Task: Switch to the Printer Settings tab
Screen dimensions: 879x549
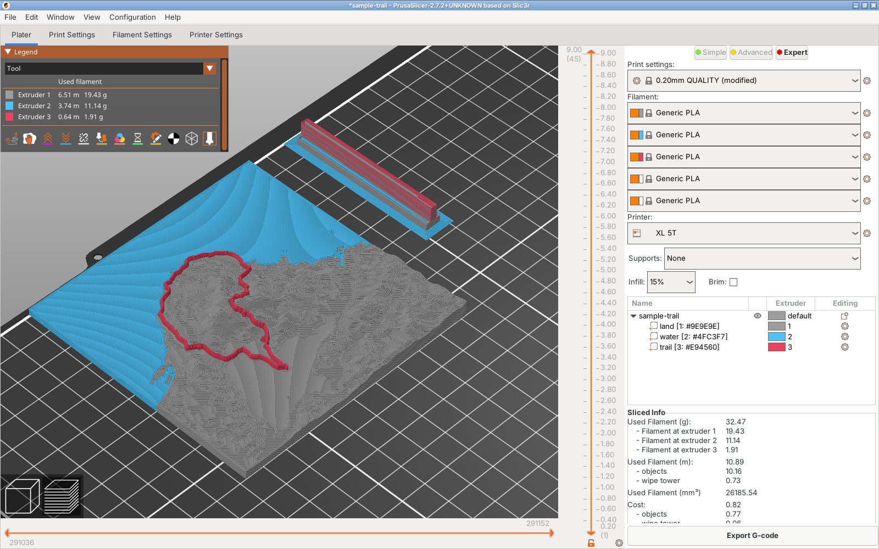Action: [x=216, y=35]
